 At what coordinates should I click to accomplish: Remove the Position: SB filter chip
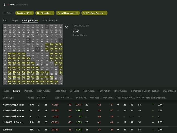click(31, 13)
